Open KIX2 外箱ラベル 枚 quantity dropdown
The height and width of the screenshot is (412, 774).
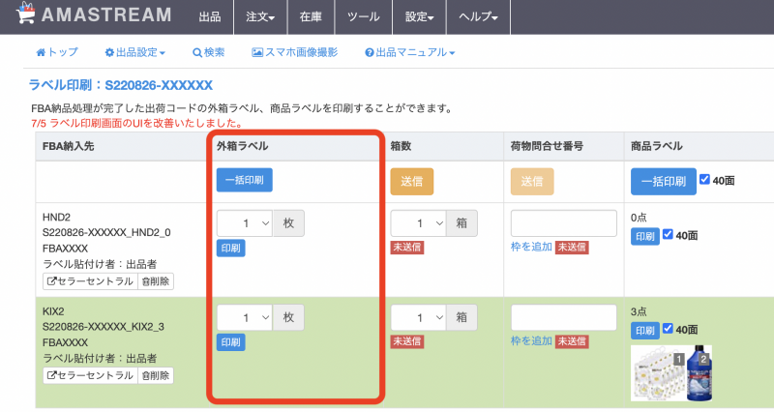coord(245,317)
